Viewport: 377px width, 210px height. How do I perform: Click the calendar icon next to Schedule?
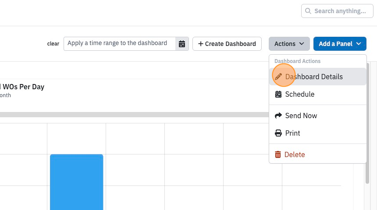pyautogui.click(x=278, y=94)
